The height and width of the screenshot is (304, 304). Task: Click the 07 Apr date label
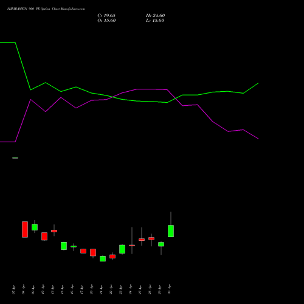pos(13,289)
